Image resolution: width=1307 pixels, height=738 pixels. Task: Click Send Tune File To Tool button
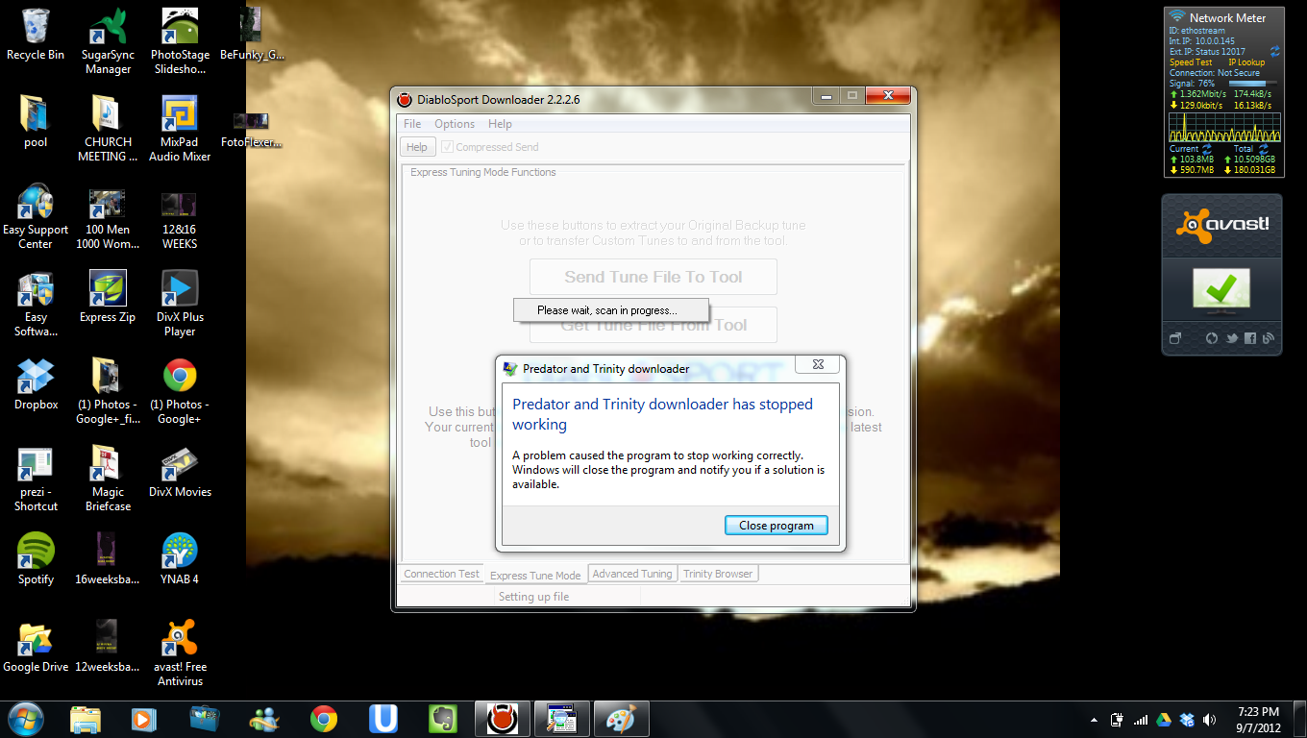653,277
